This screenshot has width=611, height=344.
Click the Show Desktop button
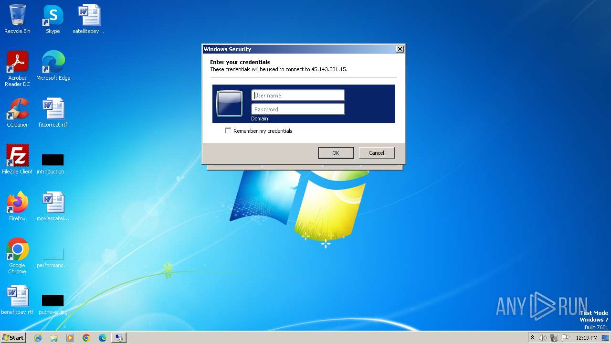click(606, 338)
